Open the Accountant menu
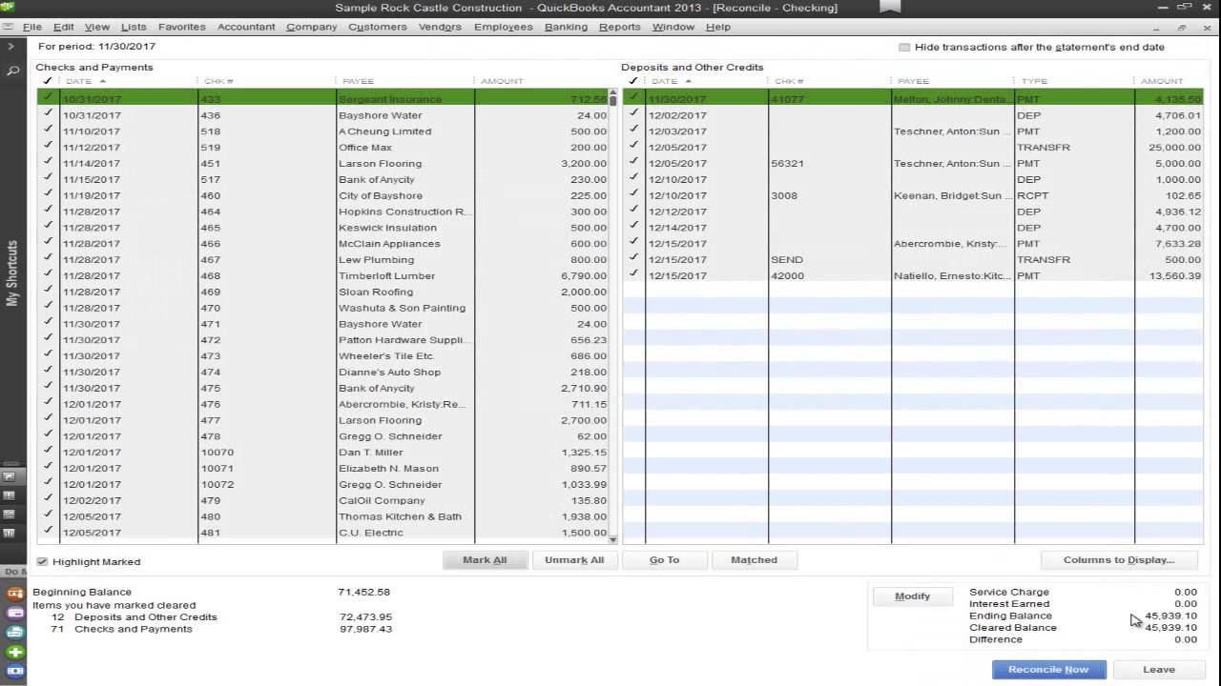Screen dimensions: 1221x686 coord(246,27)
